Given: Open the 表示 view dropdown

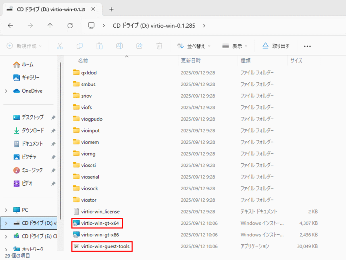Looking at the screenshot, I should coord(235,46).
